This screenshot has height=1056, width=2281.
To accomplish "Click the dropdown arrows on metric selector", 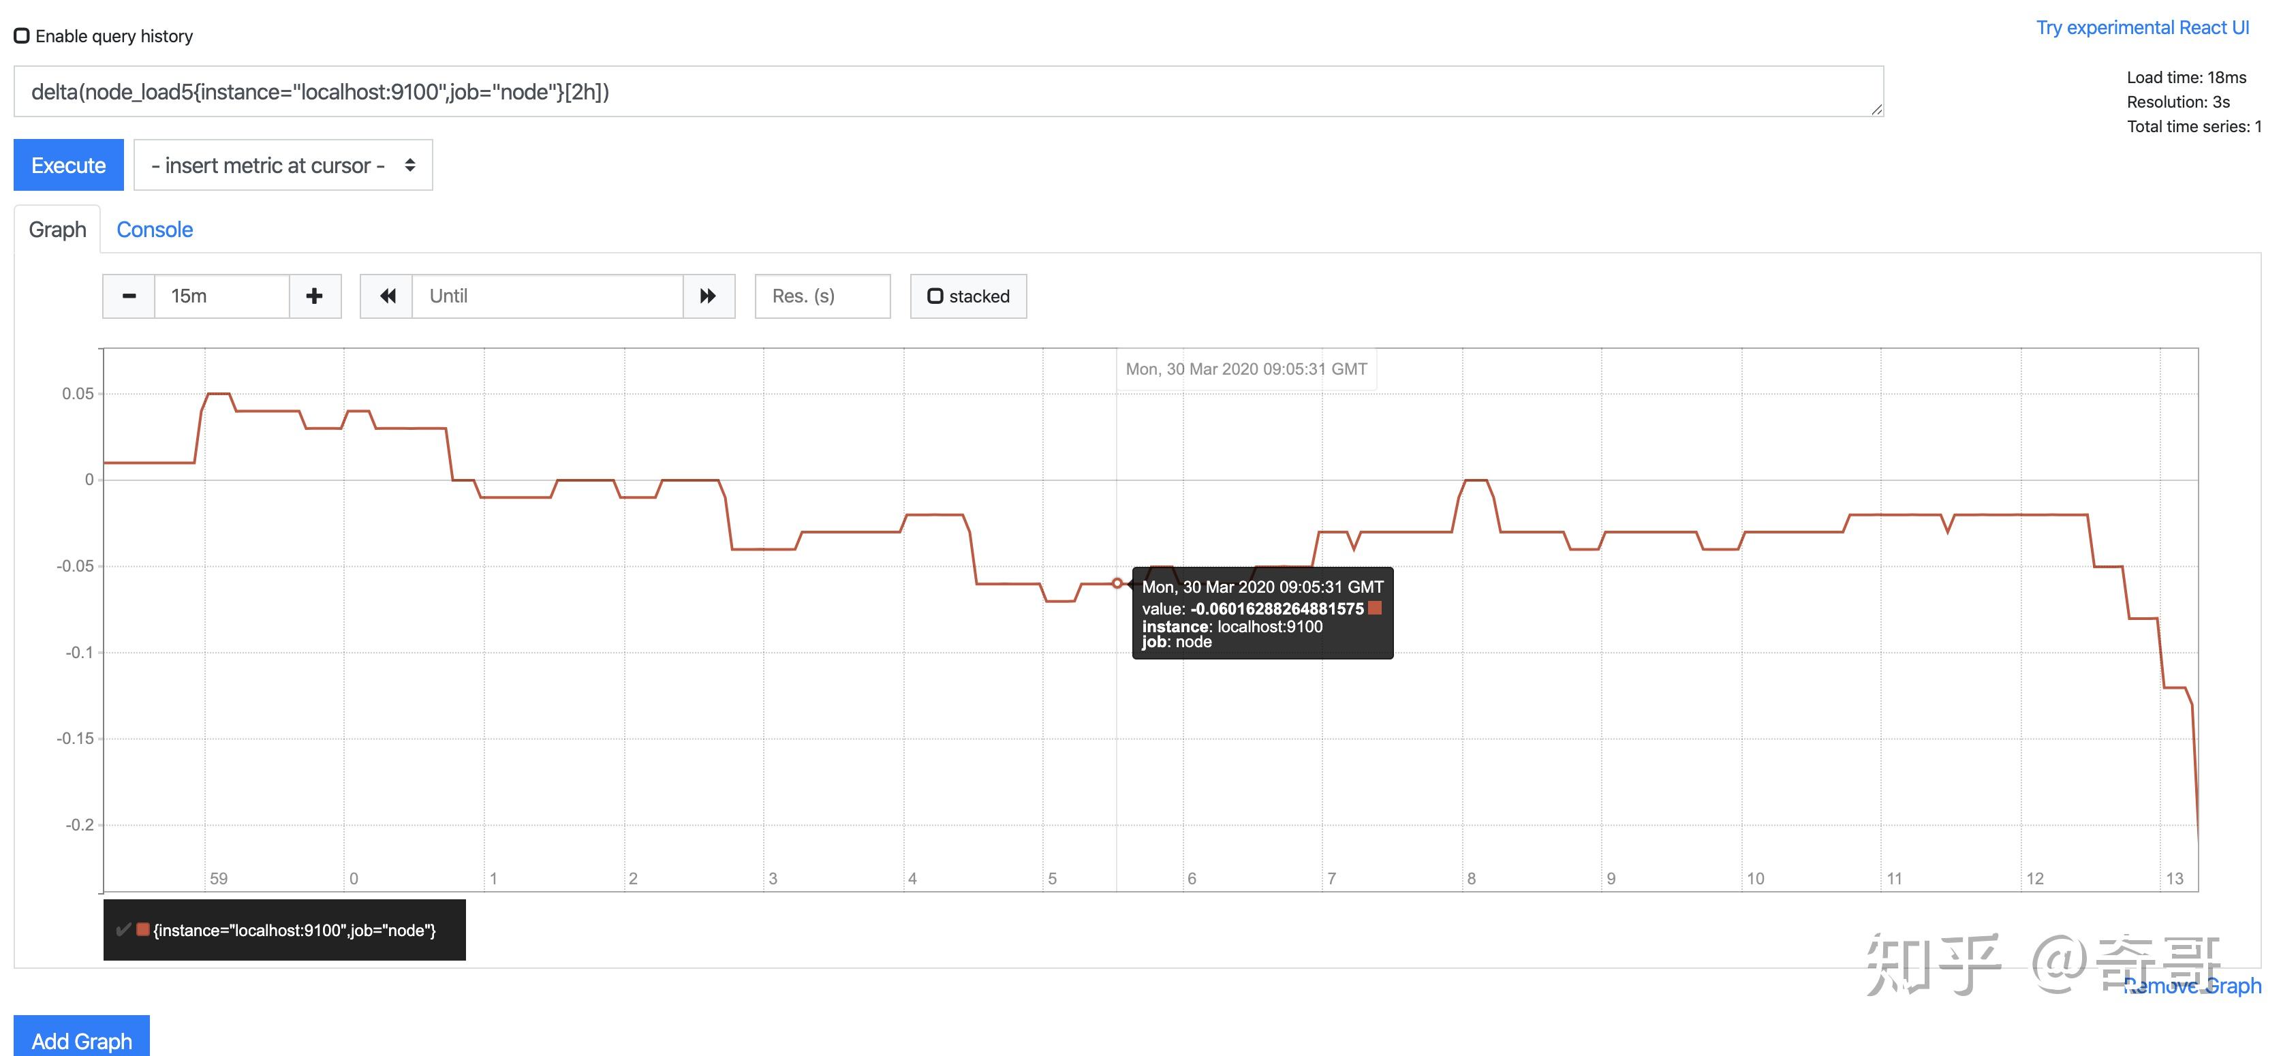I will click(x=410, y=166).
